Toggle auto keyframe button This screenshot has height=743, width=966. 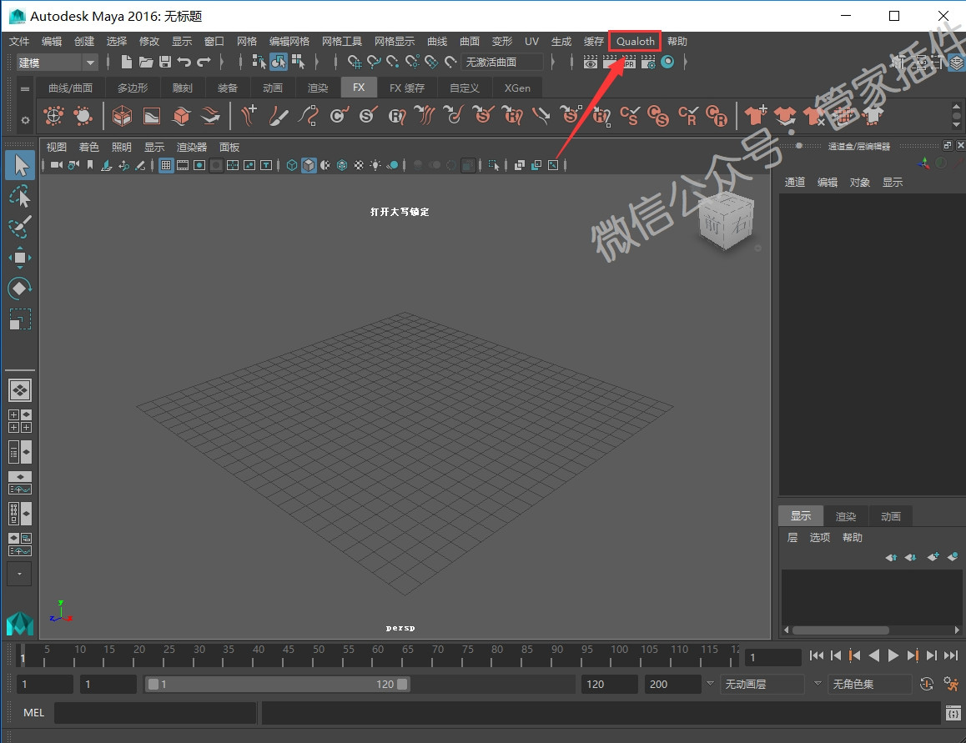[927, 684]
